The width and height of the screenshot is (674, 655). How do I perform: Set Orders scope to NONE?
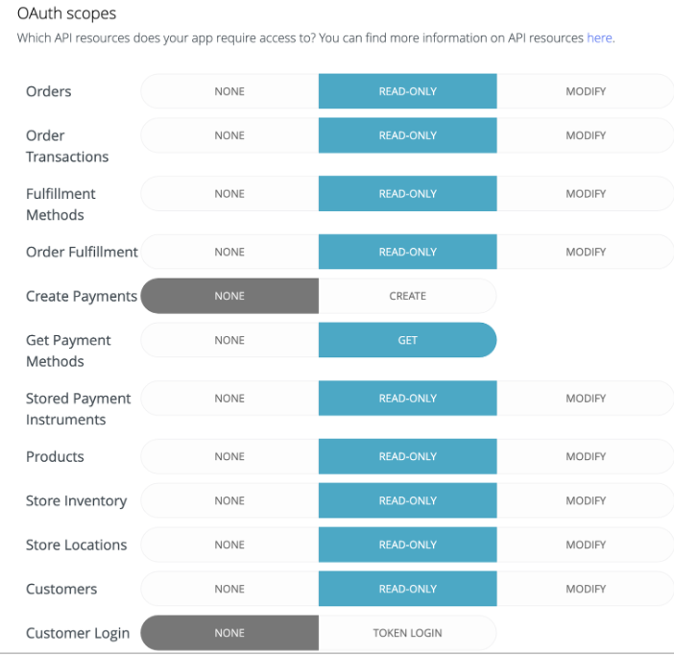(229, 91)
